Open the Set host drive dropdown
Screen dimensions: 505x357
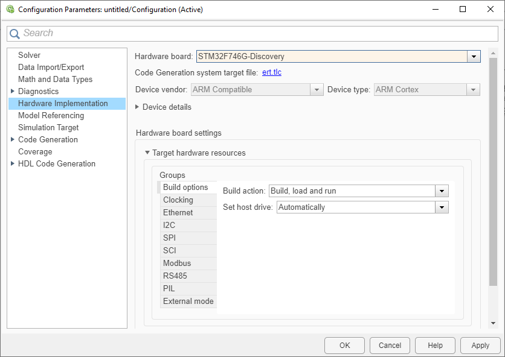[442, 207]
